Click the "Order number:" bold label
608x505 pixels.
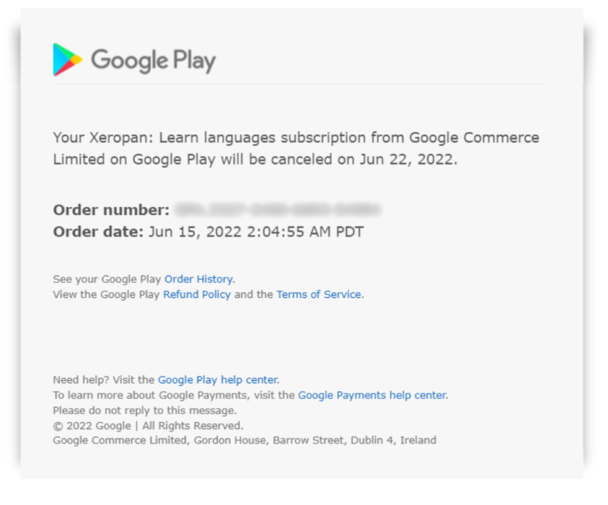pos(111,209)
